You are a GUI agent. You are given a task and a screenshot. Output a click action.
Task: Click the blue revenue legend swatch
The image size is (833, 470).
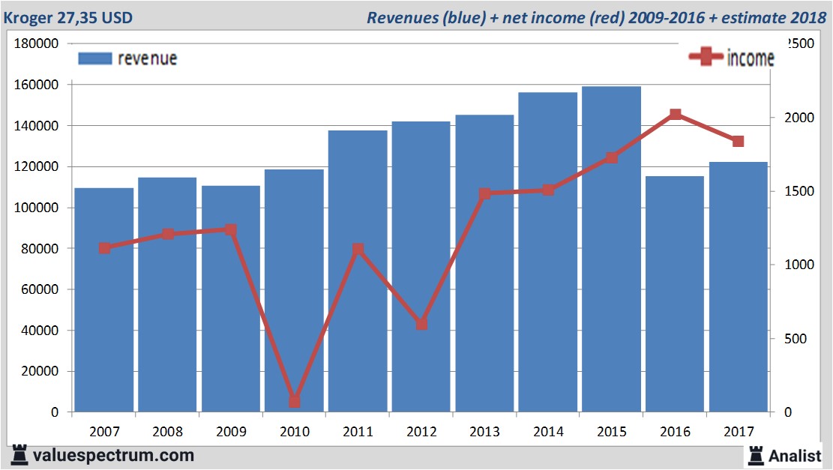tap(94, 58)
